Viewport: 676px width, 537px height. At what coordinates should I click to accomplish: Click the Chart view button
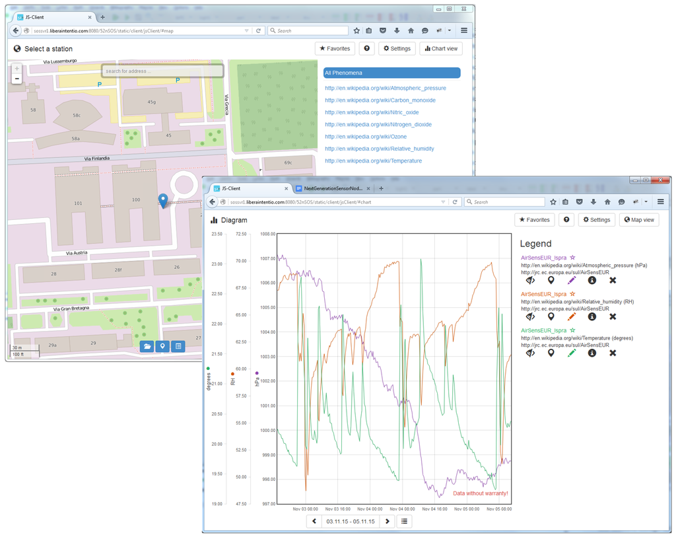pos(441,49)
